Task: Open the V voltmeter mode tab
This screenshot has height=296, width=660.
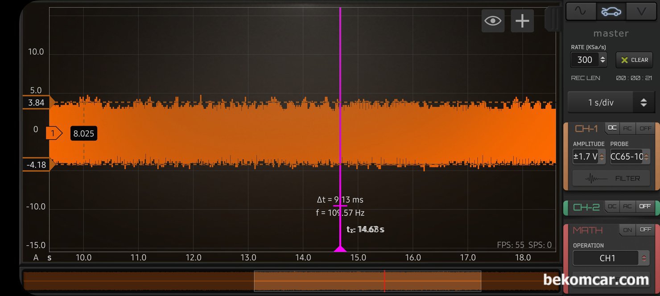Action: pos(641,12)
